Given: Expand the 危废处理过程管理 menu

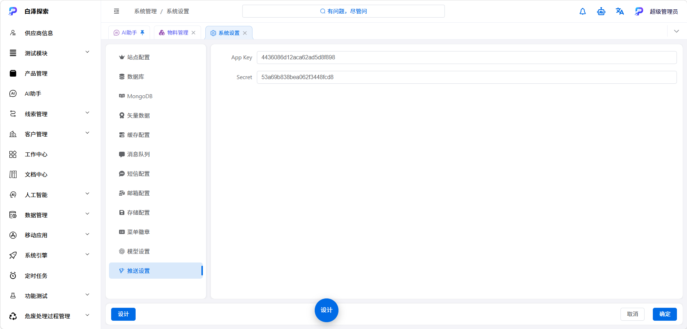Looking at the screenshot, I should pos(50,316).
